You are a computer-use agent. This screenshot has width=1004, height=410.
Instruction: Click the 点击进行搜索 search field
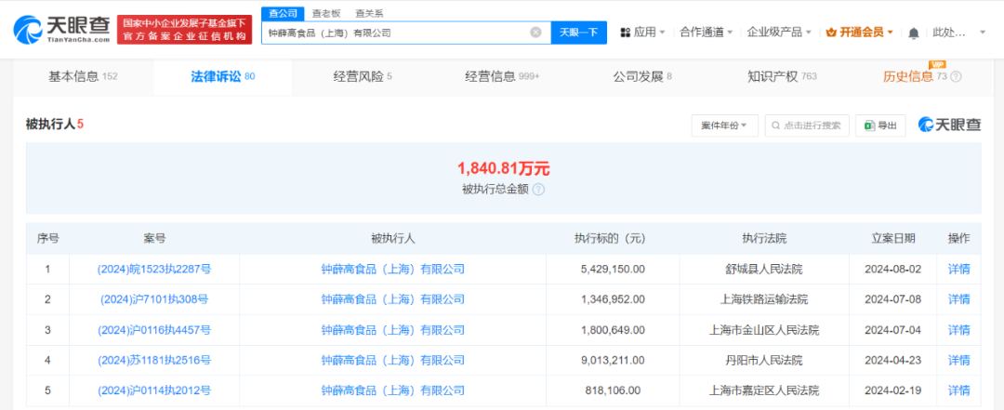pos(807,126)
